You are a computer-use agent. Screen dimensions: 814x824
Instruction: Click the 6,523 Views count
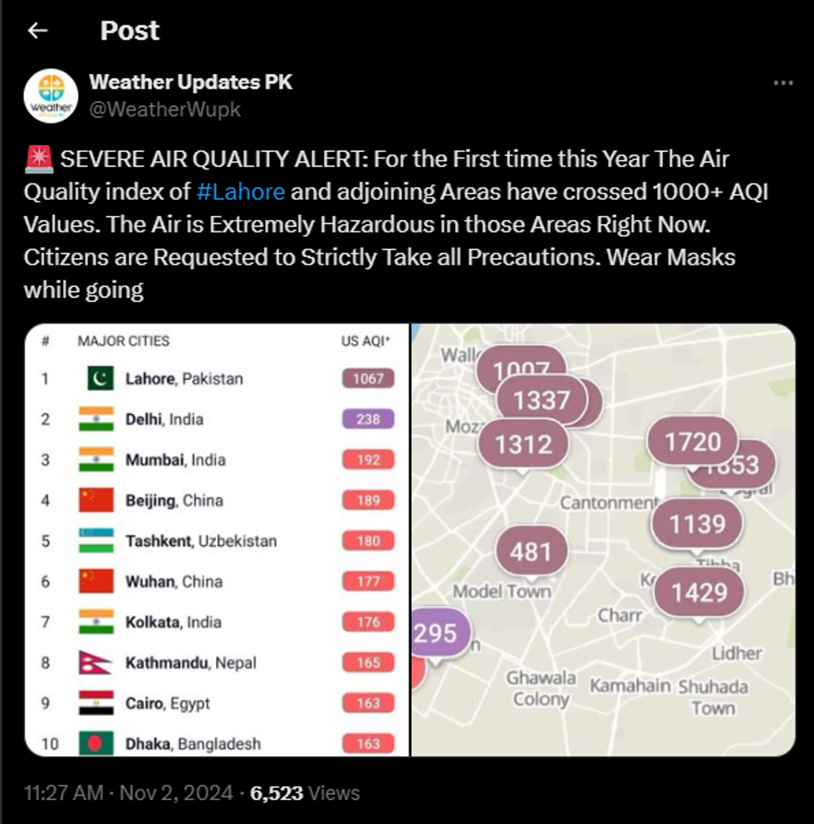click(x=305, y=793)
